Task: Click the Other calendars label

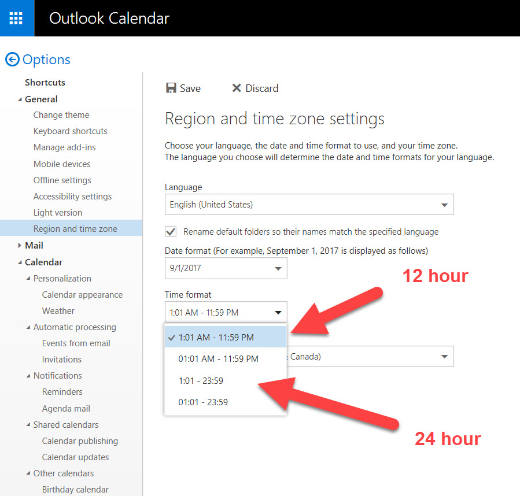Action: click(64, 473)
